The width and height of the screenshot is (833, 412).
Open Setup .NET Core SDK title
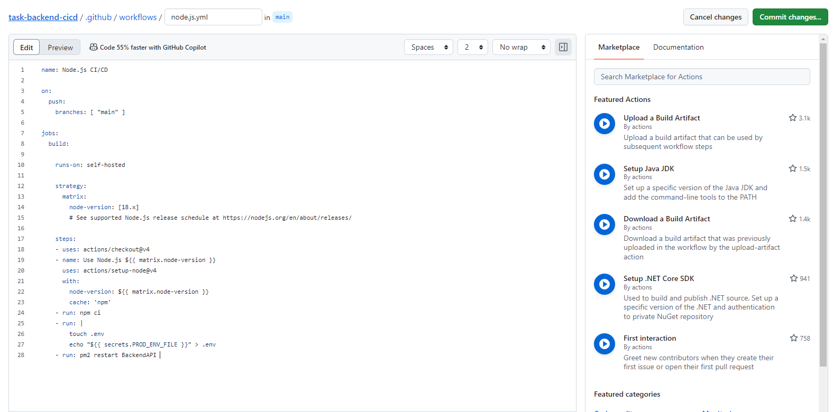click(x=659, y=278)
